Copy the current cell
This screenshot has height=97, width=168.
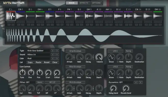tap(30, 62)
